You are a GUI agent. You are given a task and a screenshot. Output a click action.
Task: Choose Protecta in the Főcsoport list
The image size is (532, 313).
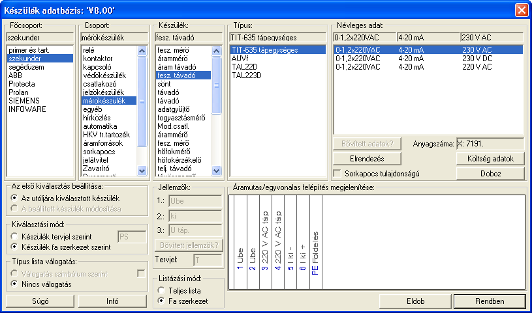pyautogui.click(x=40, y=84)
